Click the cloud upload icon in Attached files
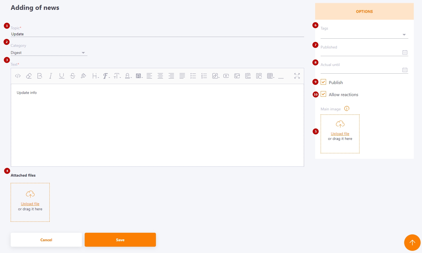Image resolution: width=422 pixels, height=253 pixels. coord(30,194)
